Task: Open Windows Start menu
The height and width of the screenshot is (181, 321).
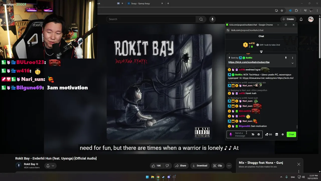Action: (x=147, y=177)
